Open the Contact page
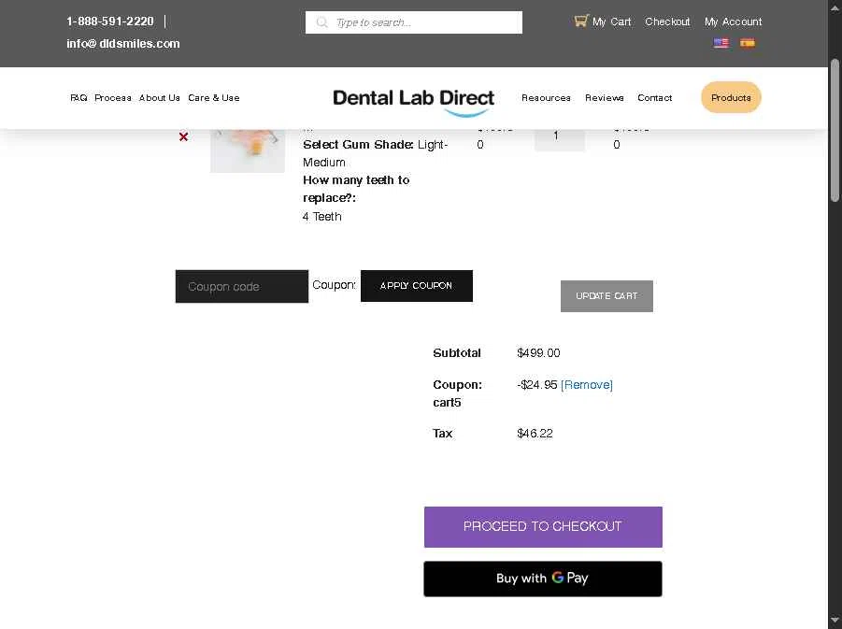 [654, 98]
